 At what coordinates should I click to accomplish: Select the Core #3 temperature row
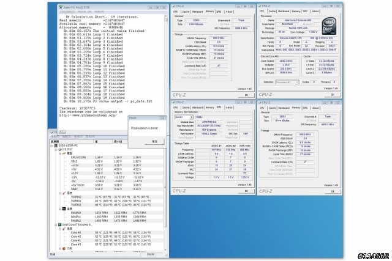107,244
